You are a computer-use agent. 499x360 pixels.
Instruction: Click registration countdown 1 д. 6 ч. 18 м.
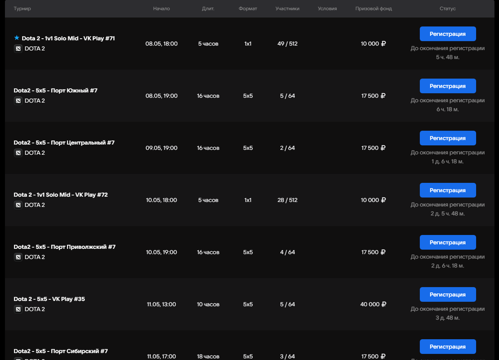(448, 162)
